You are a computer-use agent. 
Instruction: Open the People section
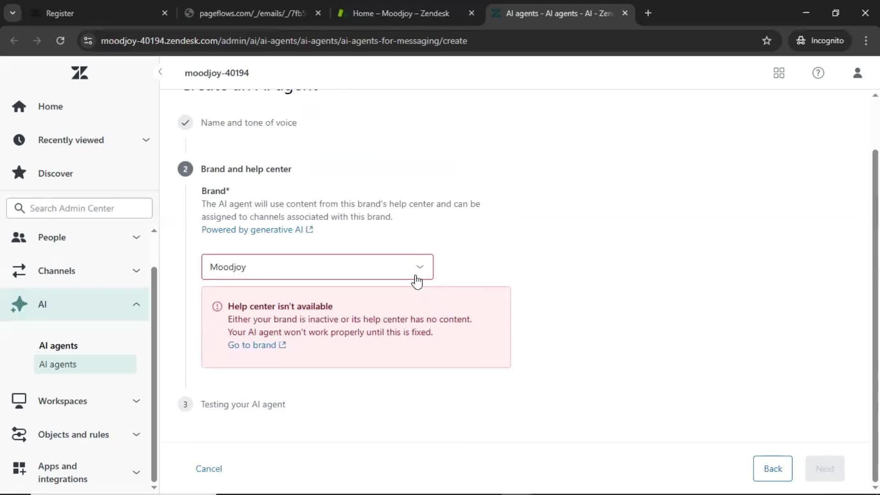tap(51, 237)
